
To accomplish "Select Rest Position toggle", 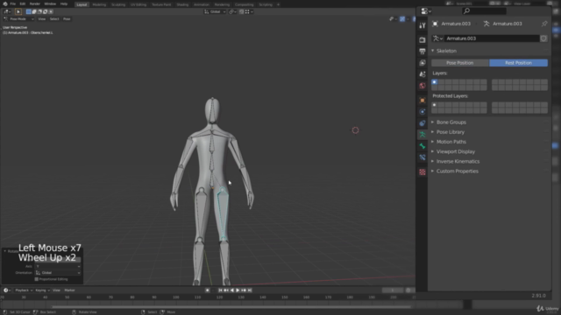I will coord(518,63).
